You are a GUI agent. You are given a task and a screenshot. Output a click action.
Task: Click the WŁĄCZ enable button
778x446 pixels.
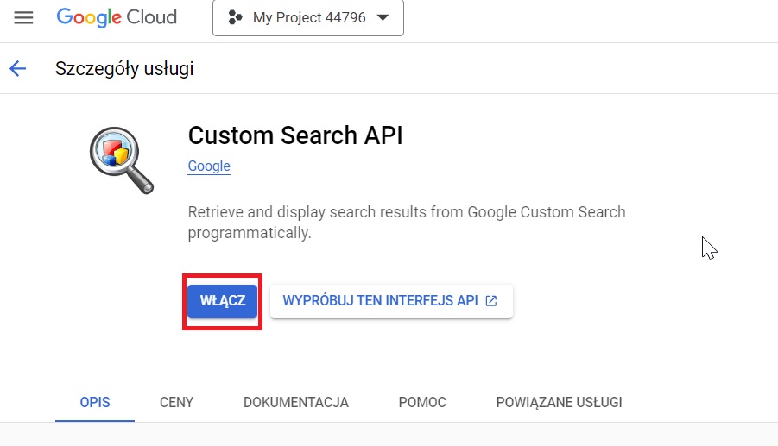click(222, 301)
